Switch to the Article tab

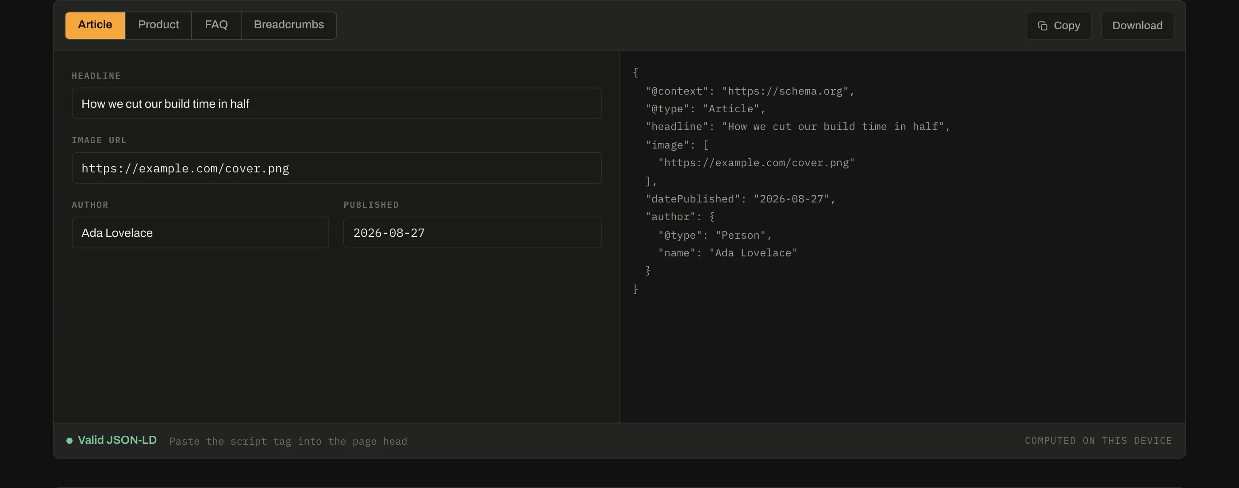[x=95, y=25]
